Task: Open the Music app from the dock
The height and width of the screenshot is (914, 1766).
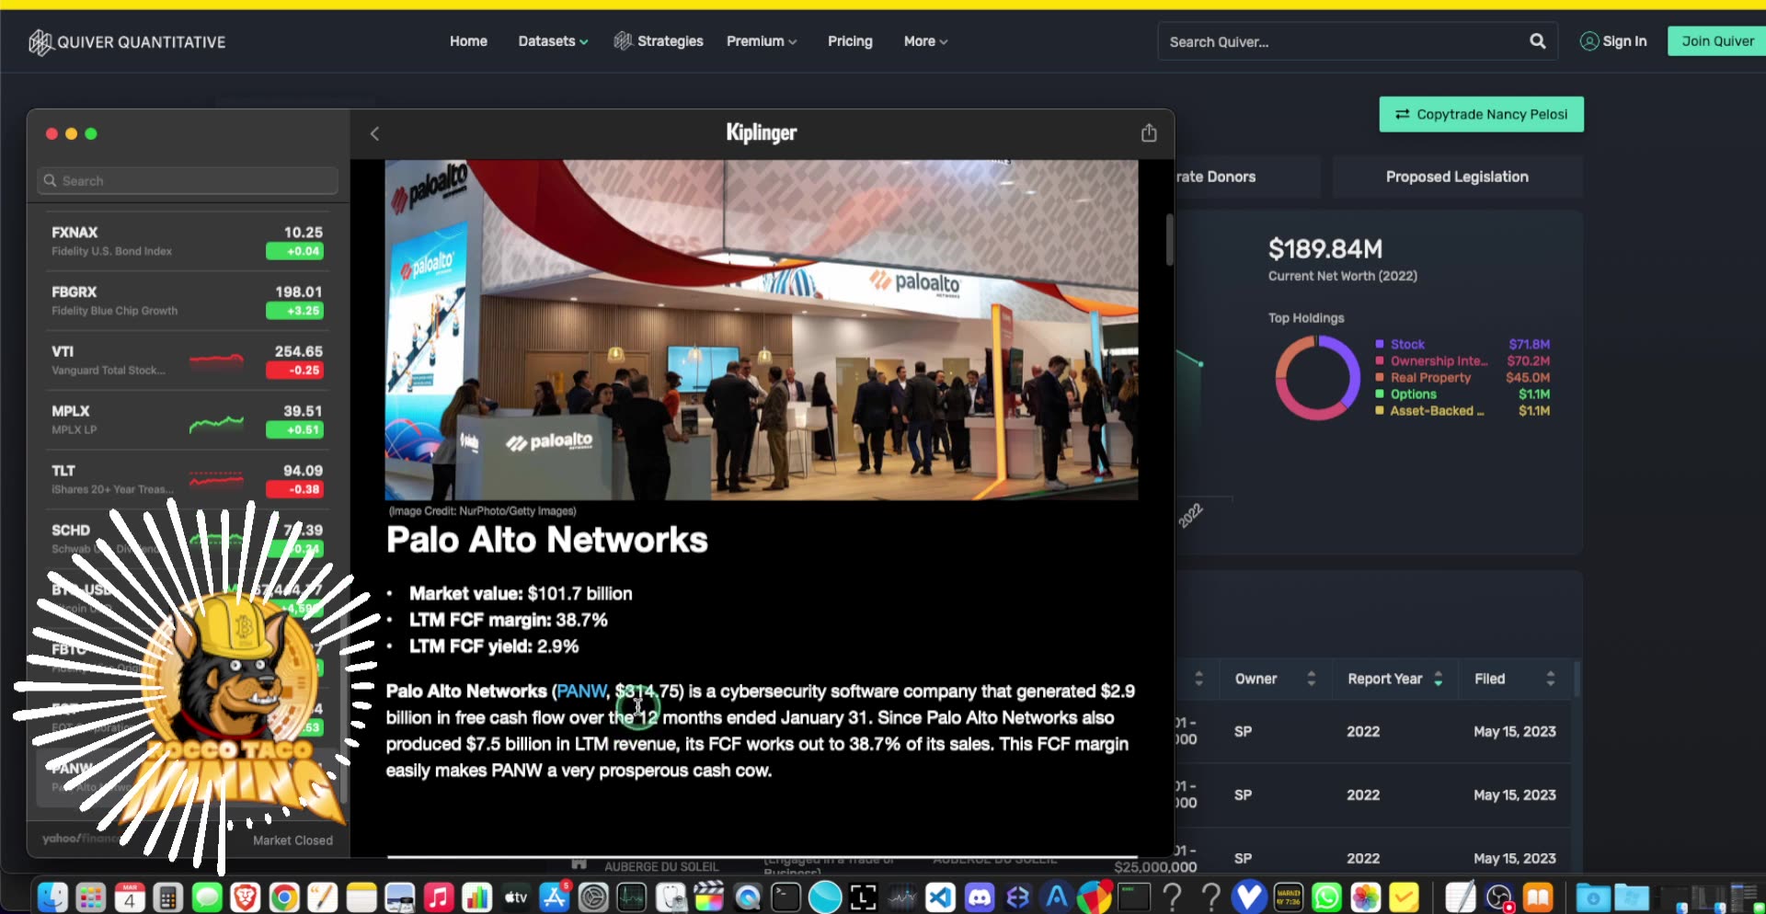Action: pos(439,896)
